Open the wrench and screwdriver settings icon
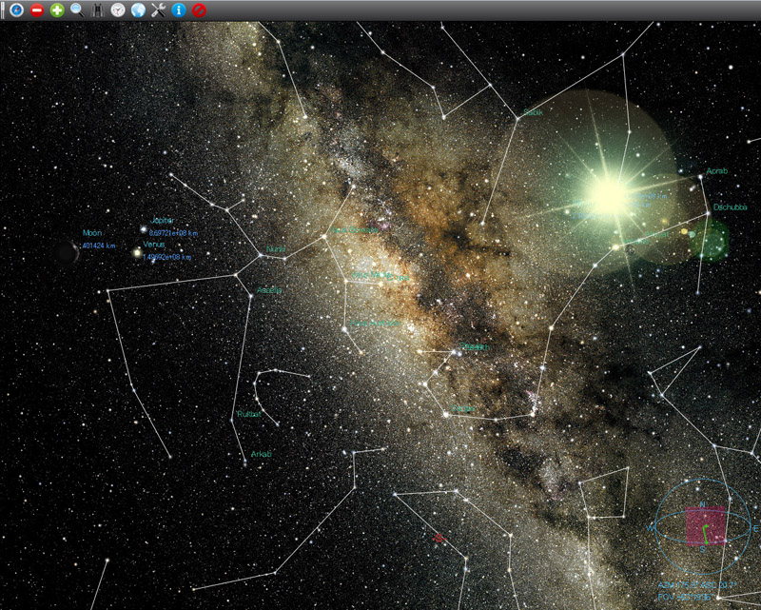Viewport: 761px width, 610px height. (x=159, y=10)
